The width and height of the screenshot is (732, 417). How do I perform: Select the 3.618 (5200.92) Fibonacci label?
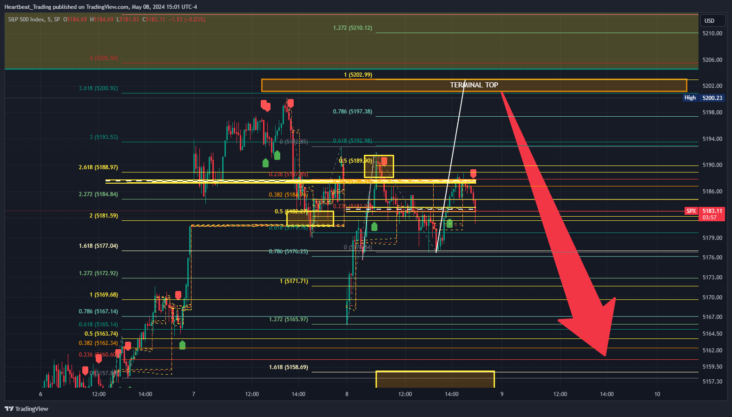(98, 88)
